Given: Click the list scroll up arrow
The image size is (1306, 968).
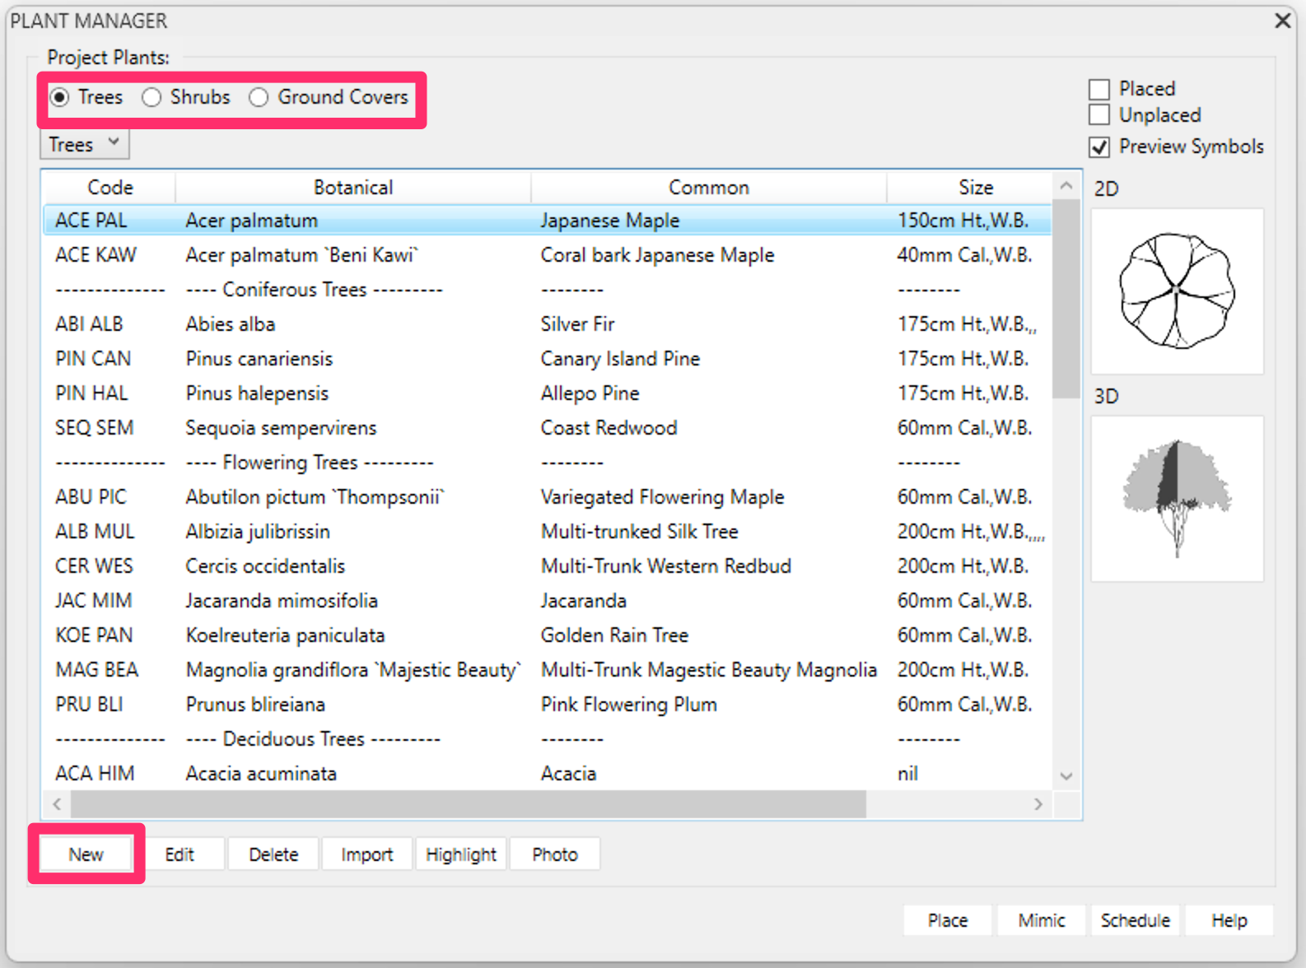Looking at the screenshot, I should click(x=1066, y=185).
